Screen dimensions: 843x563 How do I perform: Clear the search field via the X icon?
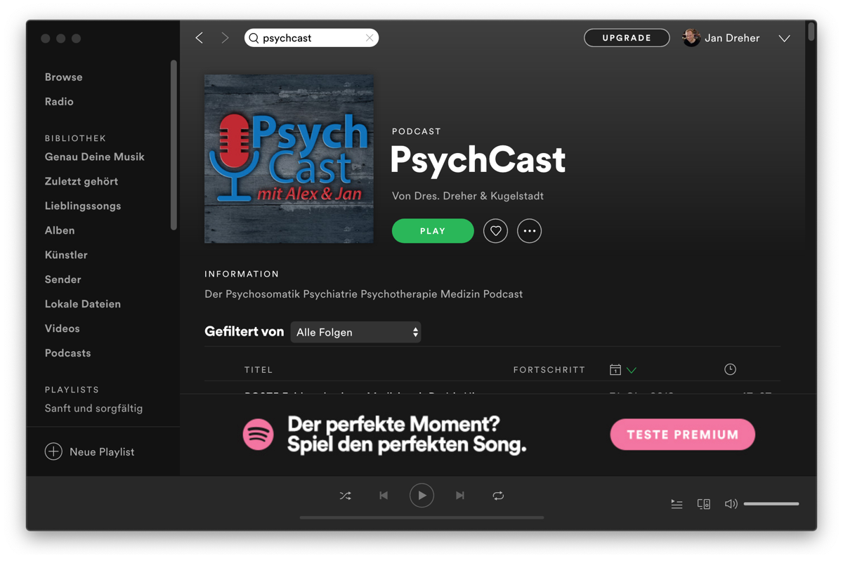point(370,38)
